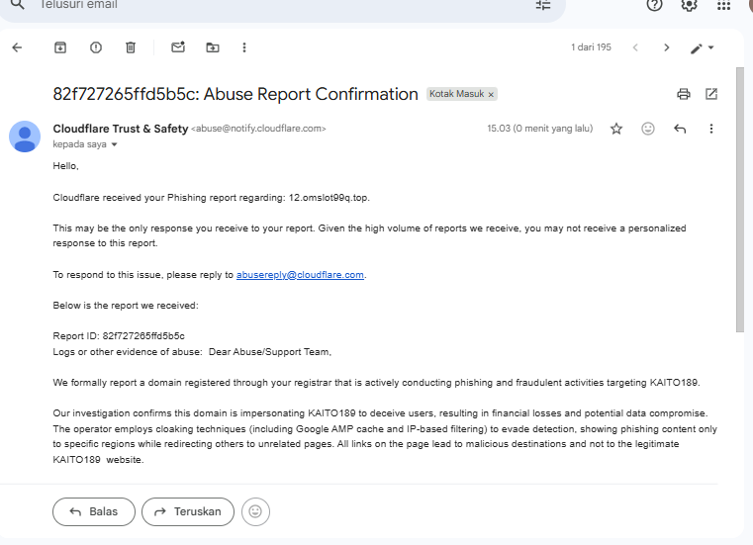Click the '1 dari 195' counter

tap(591, 47)
